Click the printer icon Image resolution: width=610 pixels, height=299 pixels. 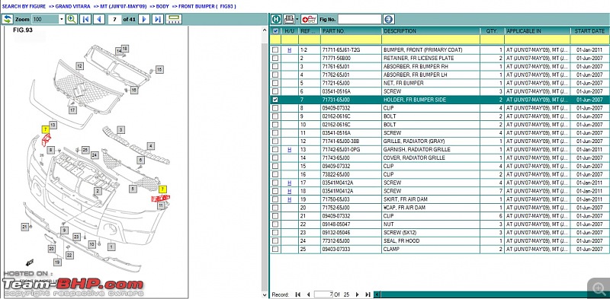[289, 19]
